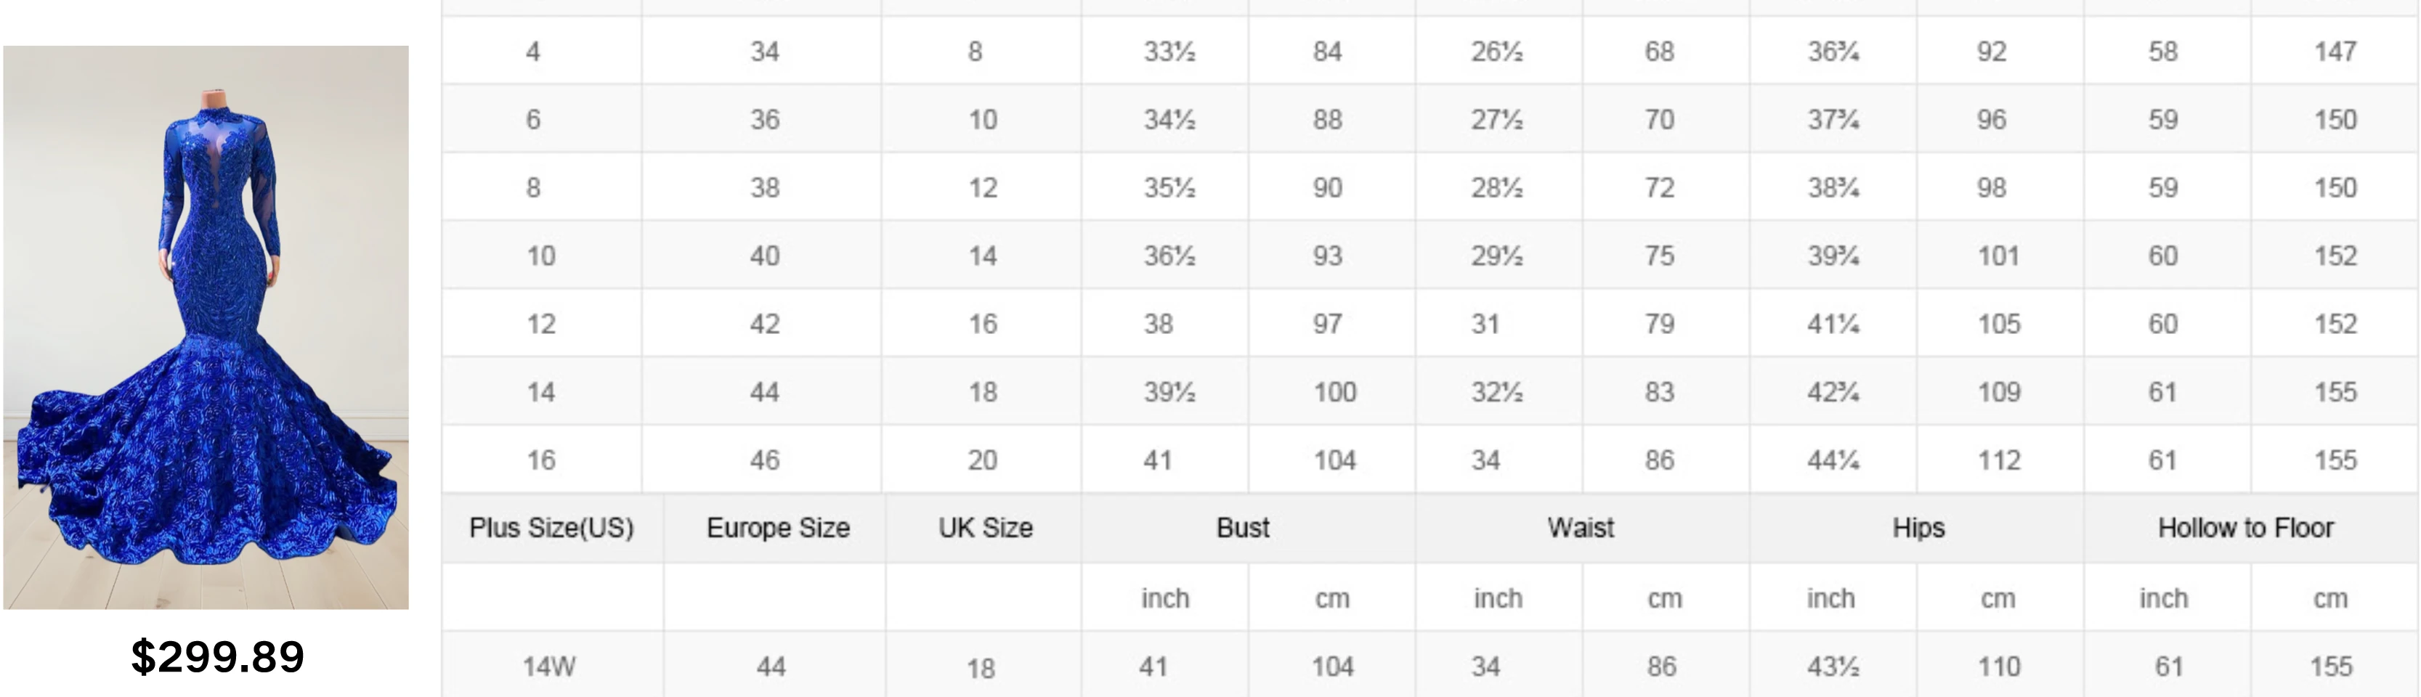Select the 26½ waist inch cell
2421x697 pixels.
[1499, 51]
